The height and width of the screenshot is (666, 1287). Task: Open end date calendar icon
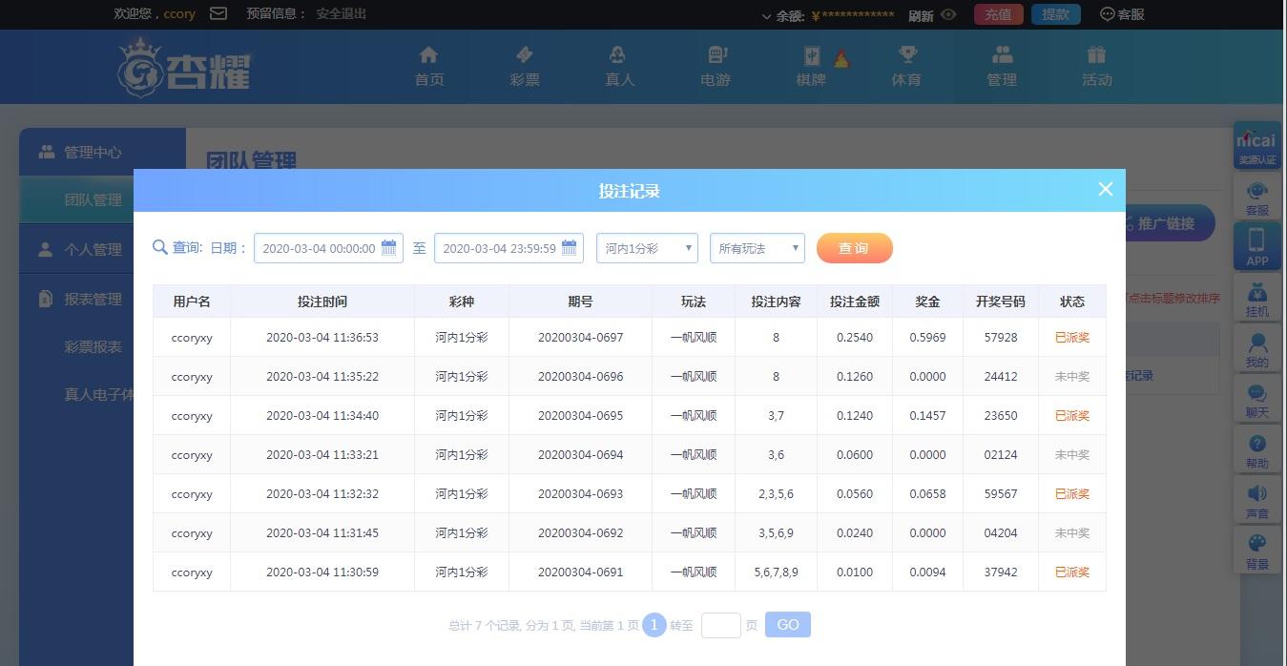click(x=569, y=248)
